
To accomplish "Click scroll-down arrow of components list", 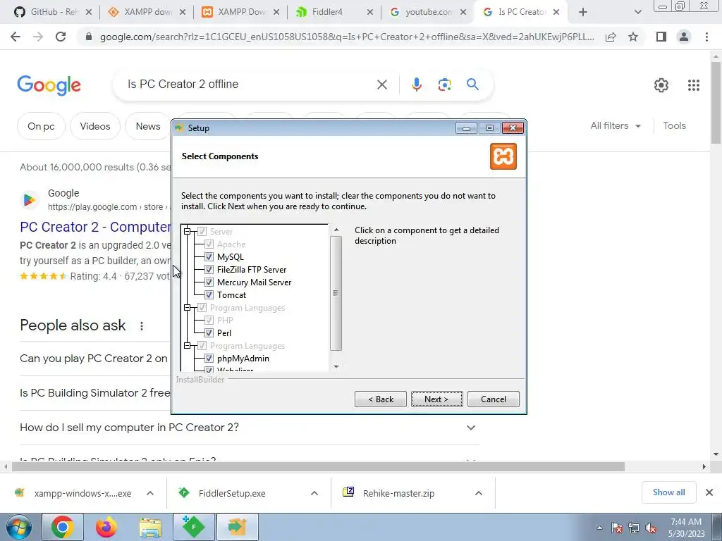I will [336, 366].
